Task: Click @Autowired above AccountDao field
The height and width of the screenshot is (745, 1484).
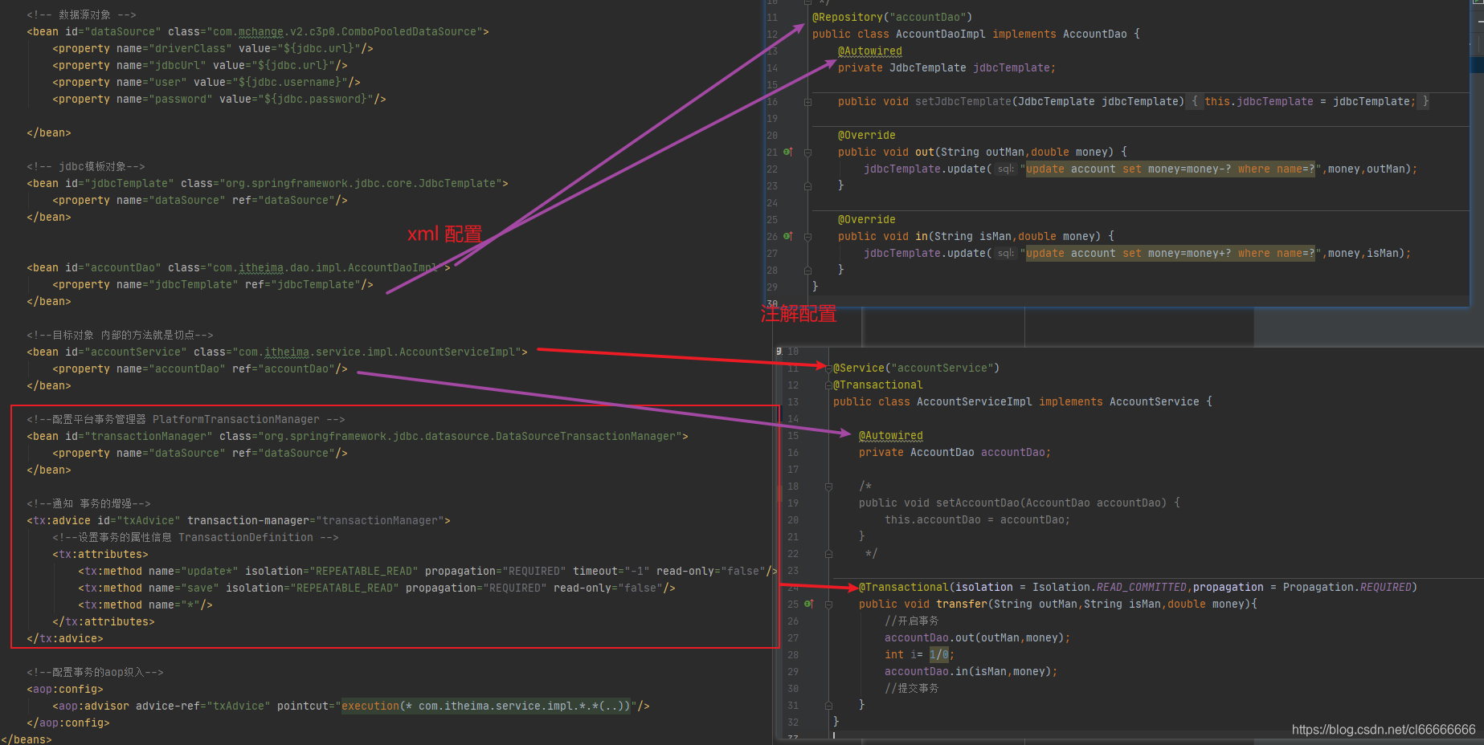Action: click(x=891, y=435)
